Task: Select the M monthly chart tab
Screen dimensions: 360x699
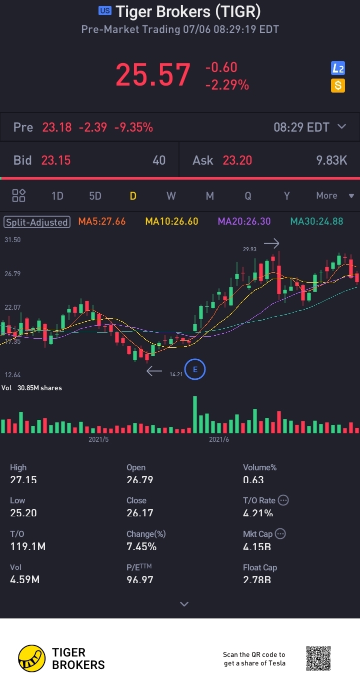Action: pyautogui.click(x=210, y=196)
